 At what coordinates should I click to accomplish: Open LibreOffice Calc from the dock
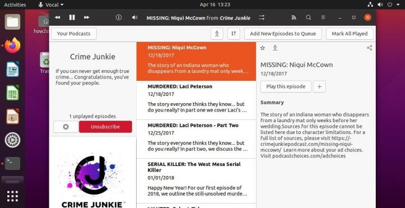coord(12,93)
